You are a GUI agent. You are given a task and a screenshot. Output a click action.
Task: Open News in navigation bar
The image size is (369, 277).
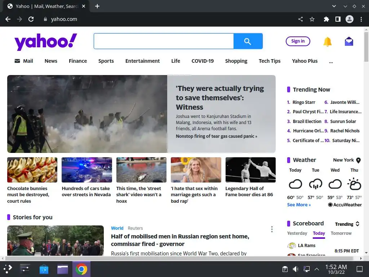pos(51,61)
